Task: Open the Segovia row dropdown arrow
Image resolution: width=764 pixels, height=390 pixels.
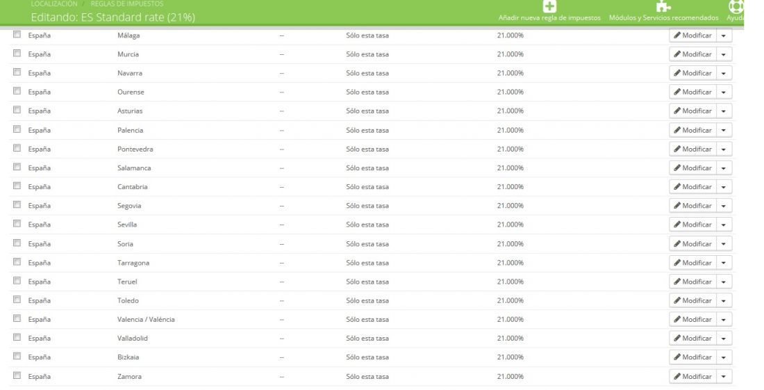Action: tap(724, 206)
